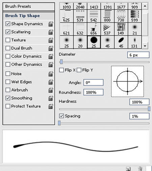Open the Brush Presets section
The image size is (152, 171).
29,6
